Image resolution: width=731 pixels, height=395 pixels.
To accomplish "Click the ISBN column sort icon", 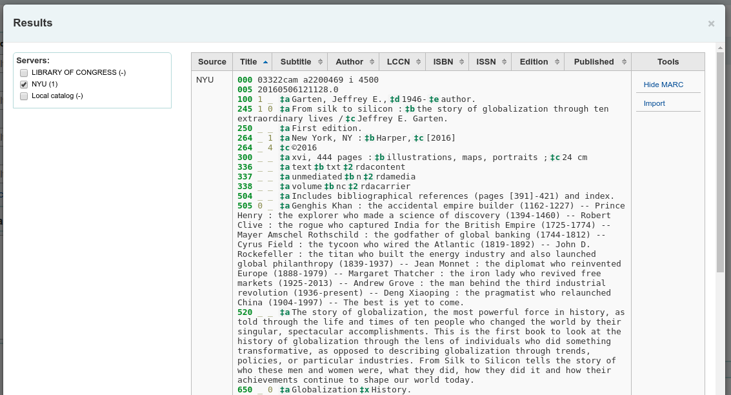I will pos(461,62).
